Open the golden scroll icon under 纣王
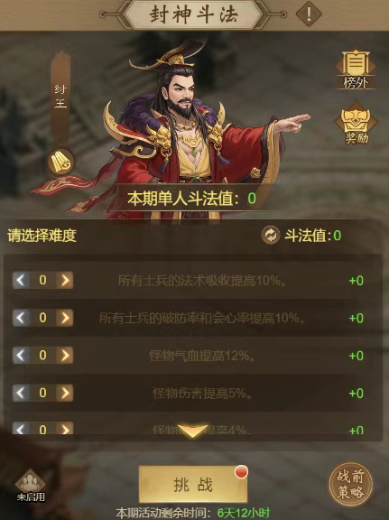Viewport: 389px width, 520px height. pyautogui.click(x=60, y=162)
